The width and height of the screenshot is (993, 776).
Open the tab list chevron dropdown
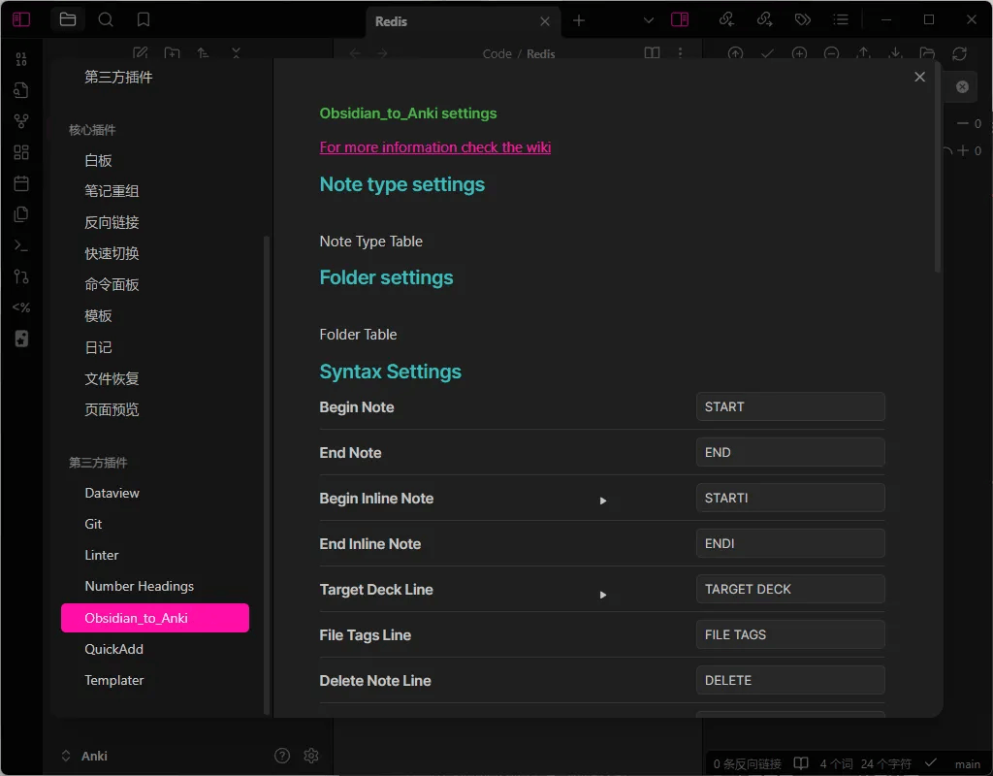coord(649,20)
